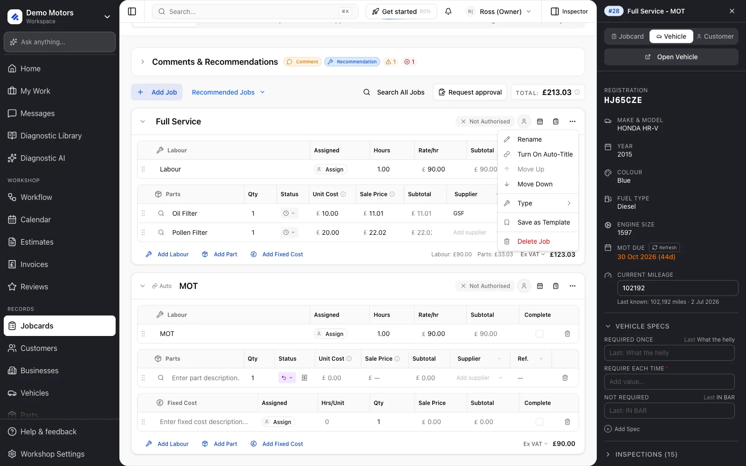Tick MOT labour Complete checkbox
The image size is (746, 466).
click(539, 334)
